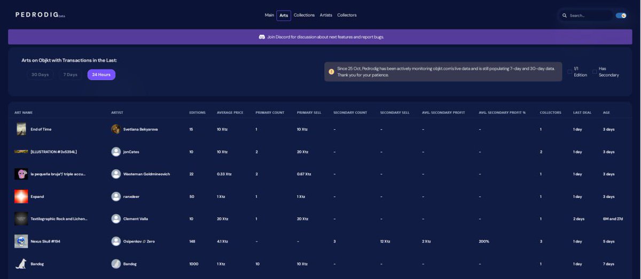The height and width of the screenshot is (279, 641).
Task: Click the yellow info icon in the notice
Action: pyautogui.click(x=331, y=72)
